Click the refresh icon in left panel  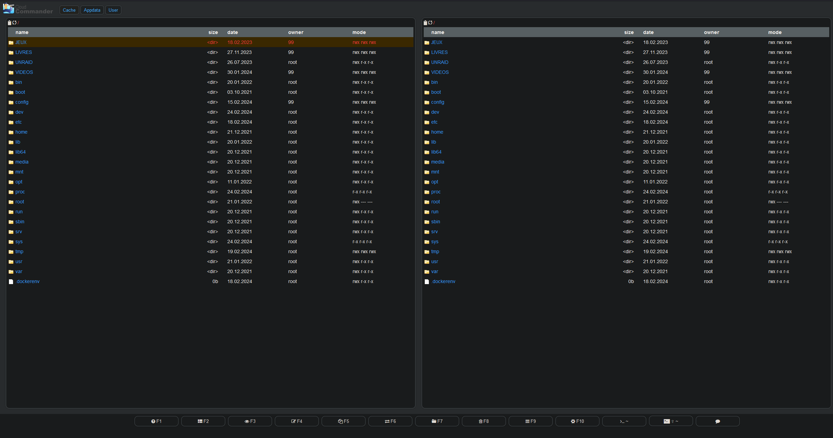tap(14, 23)
